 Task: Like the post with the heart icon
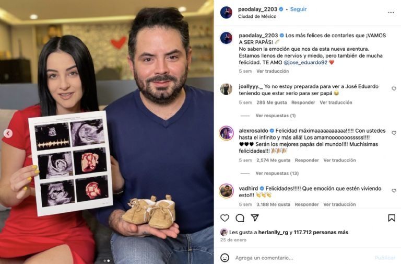pos(225,218)
